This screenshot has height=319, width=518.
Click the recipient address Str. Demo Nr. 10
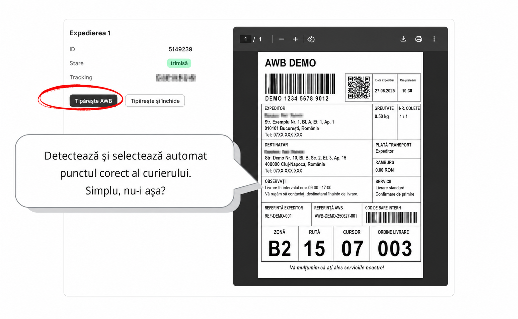click(305, 158)
